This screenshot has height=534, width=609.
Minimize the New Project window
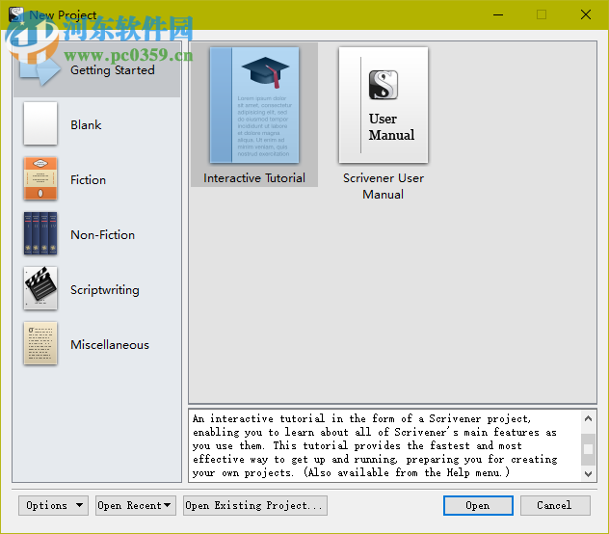[x=498, y=14]
